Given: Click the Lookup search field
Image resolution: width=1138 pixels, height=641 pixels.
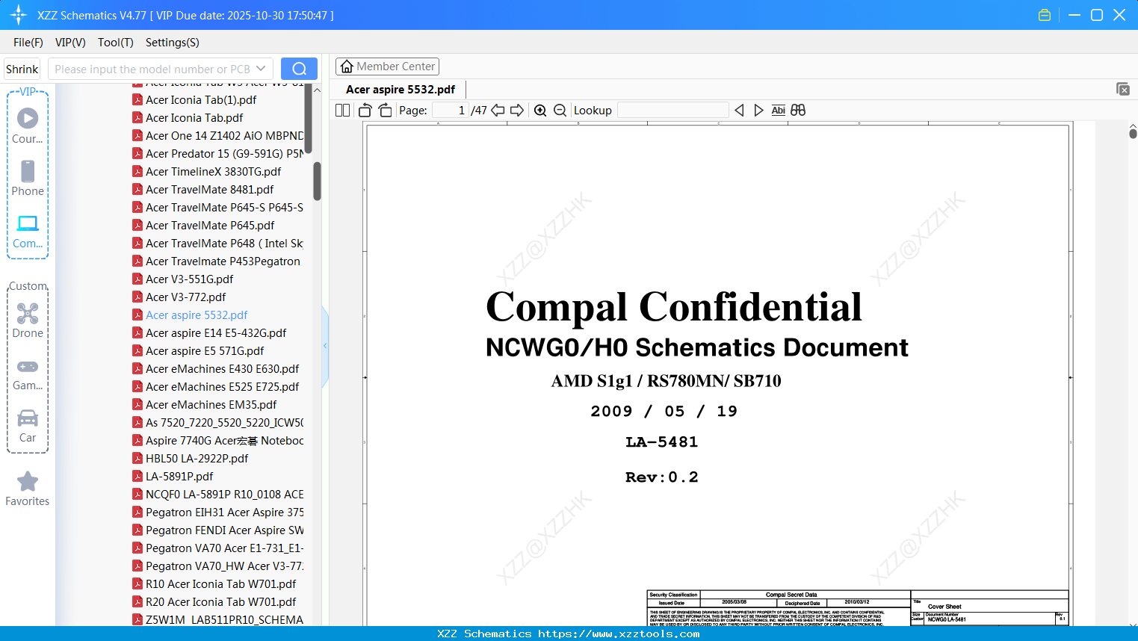Looking at the screenshot, I should point(672,111).
